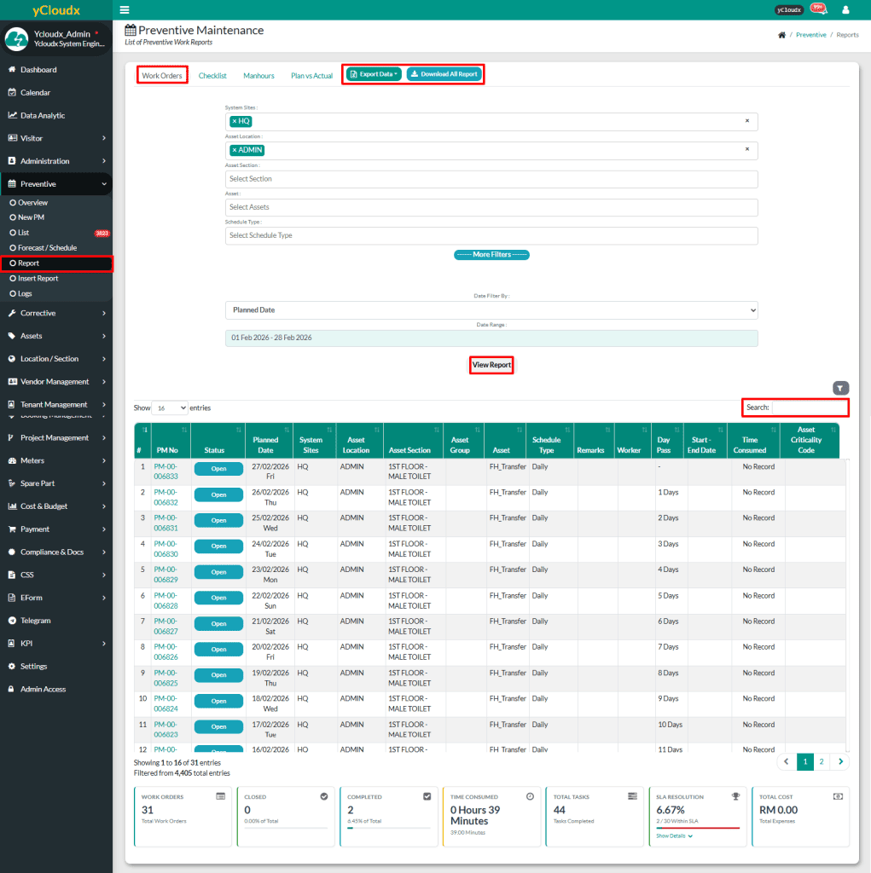Open PM-00-006833 work order link
This screenshot has width=871, height=873.
pos(165,472)
